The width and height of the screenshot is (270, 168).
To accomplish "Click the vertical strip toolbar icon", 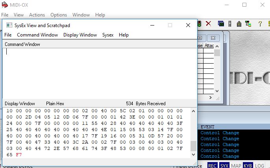I will click(230, 24).
